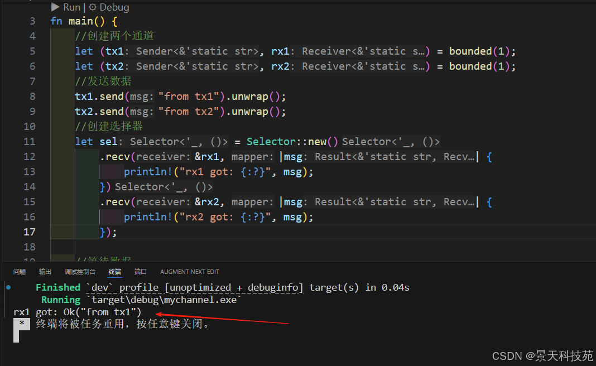Click the &rx2 argument on line 15
596x366 pixels.
pos(207,202)
